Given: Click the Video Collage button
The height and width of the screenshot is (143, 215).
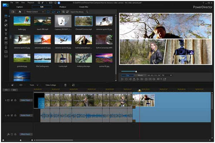Looking at the screenshot, I should click(50, 85).
